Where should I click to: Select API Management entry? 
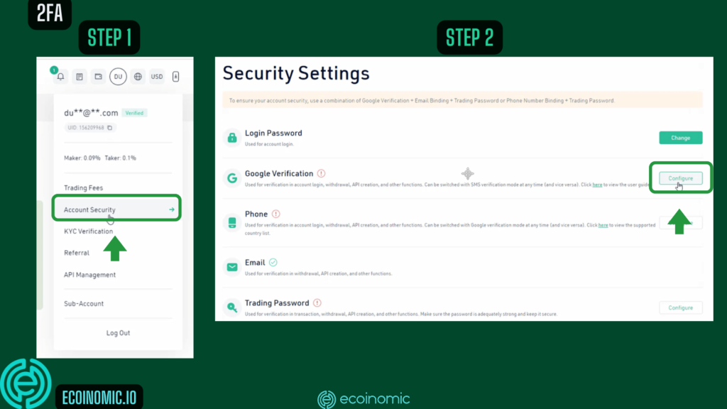pyautogui.click(x=90, y=275)
